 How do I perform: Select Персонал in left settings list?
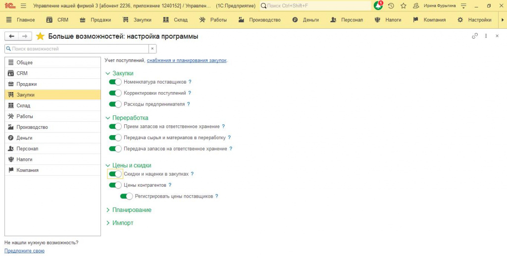click(52, 149)
